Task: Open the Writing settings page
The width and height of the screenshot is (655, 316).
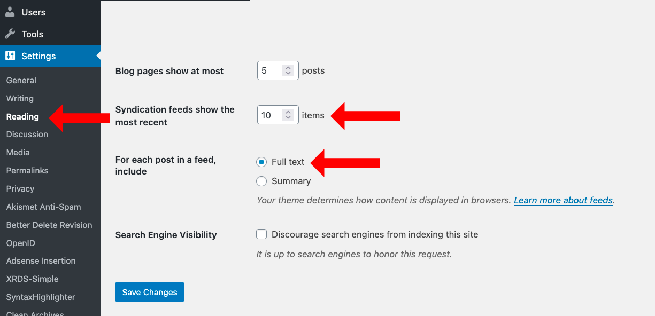Action: pyautogui.click(x=20, y=99)
